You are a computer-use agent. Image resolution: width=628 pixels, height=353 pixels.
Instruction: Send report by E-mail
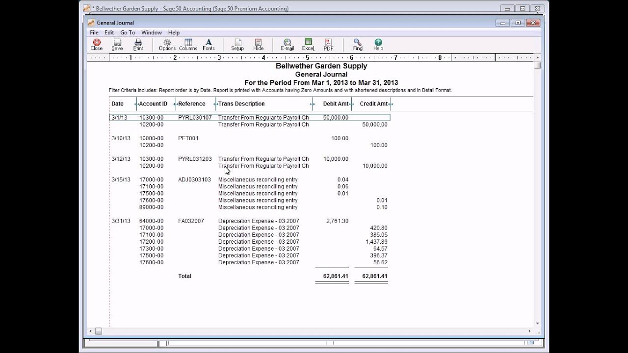tap(288, 45)
